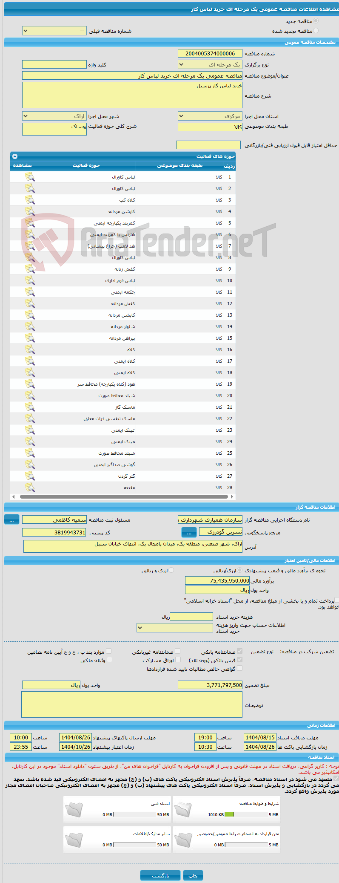Toggle the ضمانتنامه غیربانکی checkbox

178,651
